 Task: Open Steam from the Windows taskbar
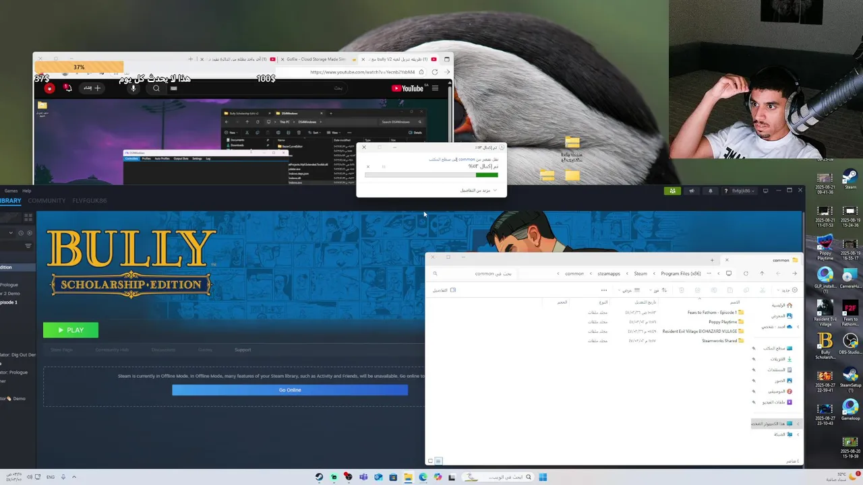pyautogui.click(x=319, y=477)
